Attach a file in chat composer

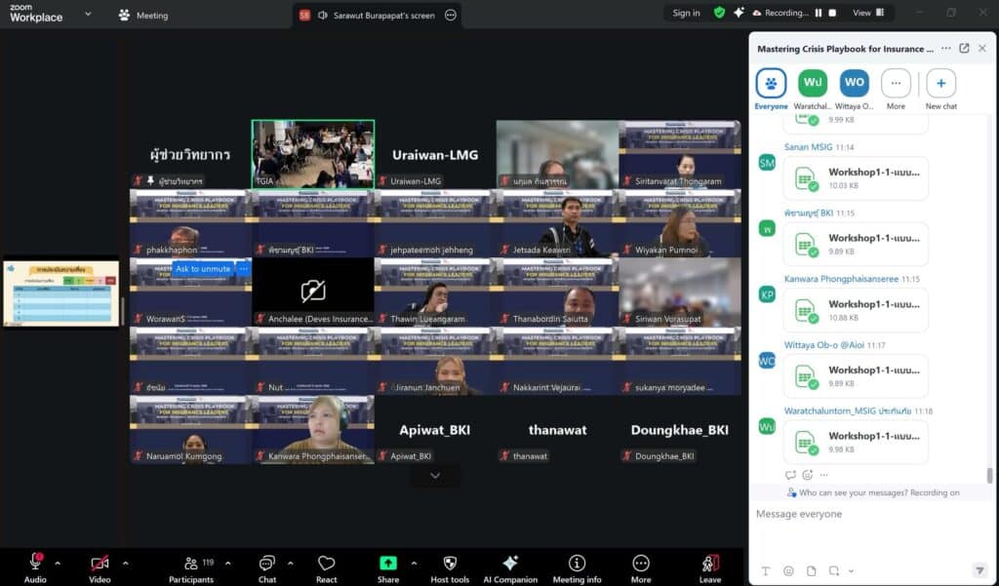pyautogui.click(x=812, y=570)
